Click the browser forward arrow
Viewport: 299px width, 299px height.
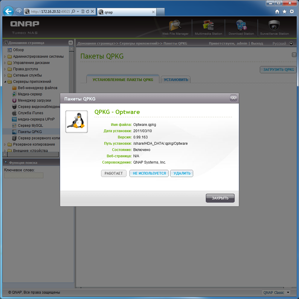[19, 11]
